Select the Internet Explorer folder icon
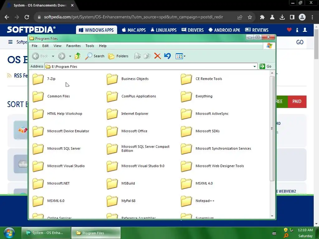Screen dimensions: 319x239 (x=112, y=114)
